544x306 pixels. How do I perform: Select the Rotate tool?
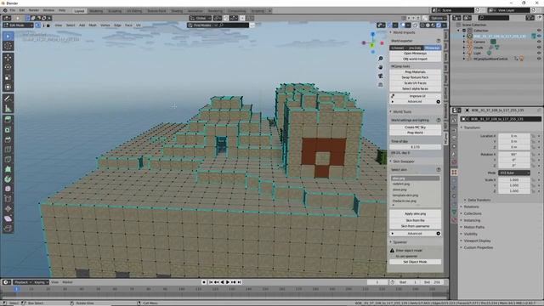pos(8,67)
